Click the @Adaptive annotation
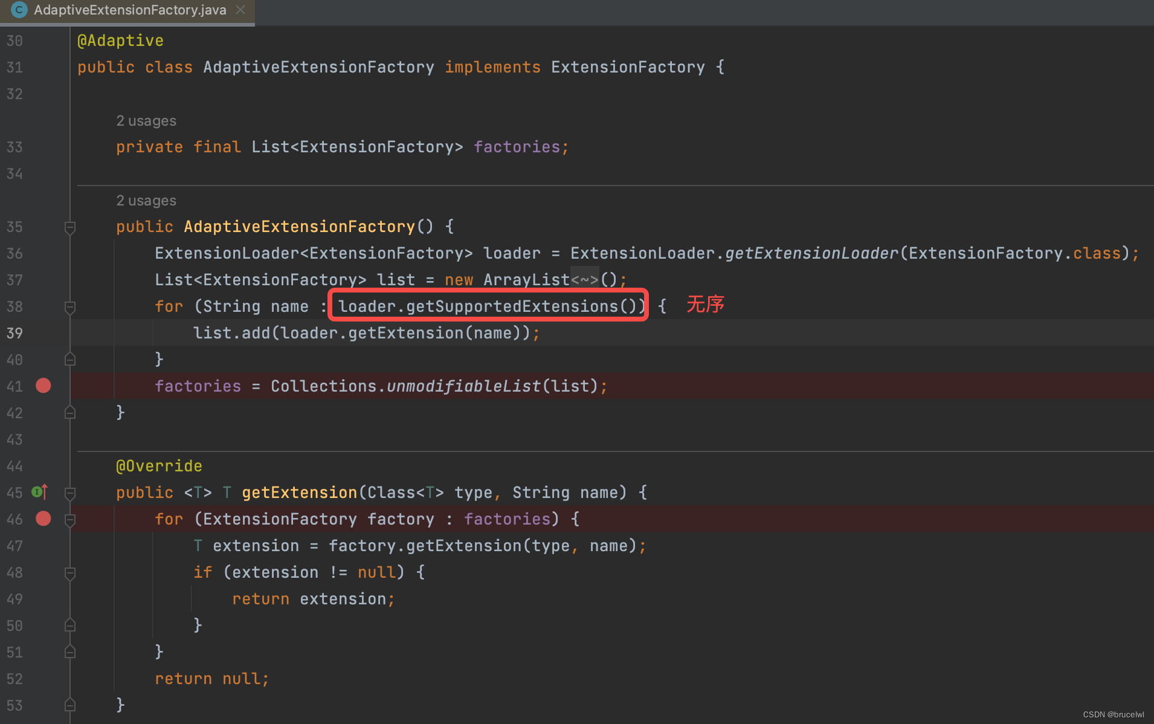1154x724 pixels. click(120, 40)
